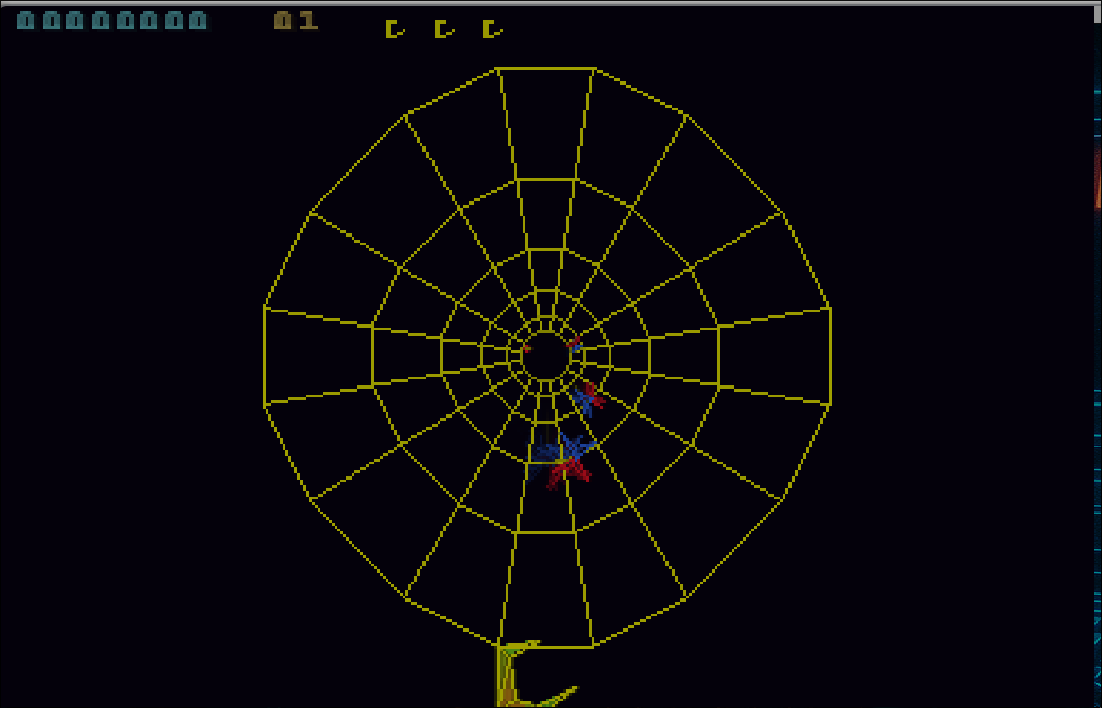Click the middle remaining-life ship icon
Viewport: 1102px width, 708px height.
tap(443, 28)
